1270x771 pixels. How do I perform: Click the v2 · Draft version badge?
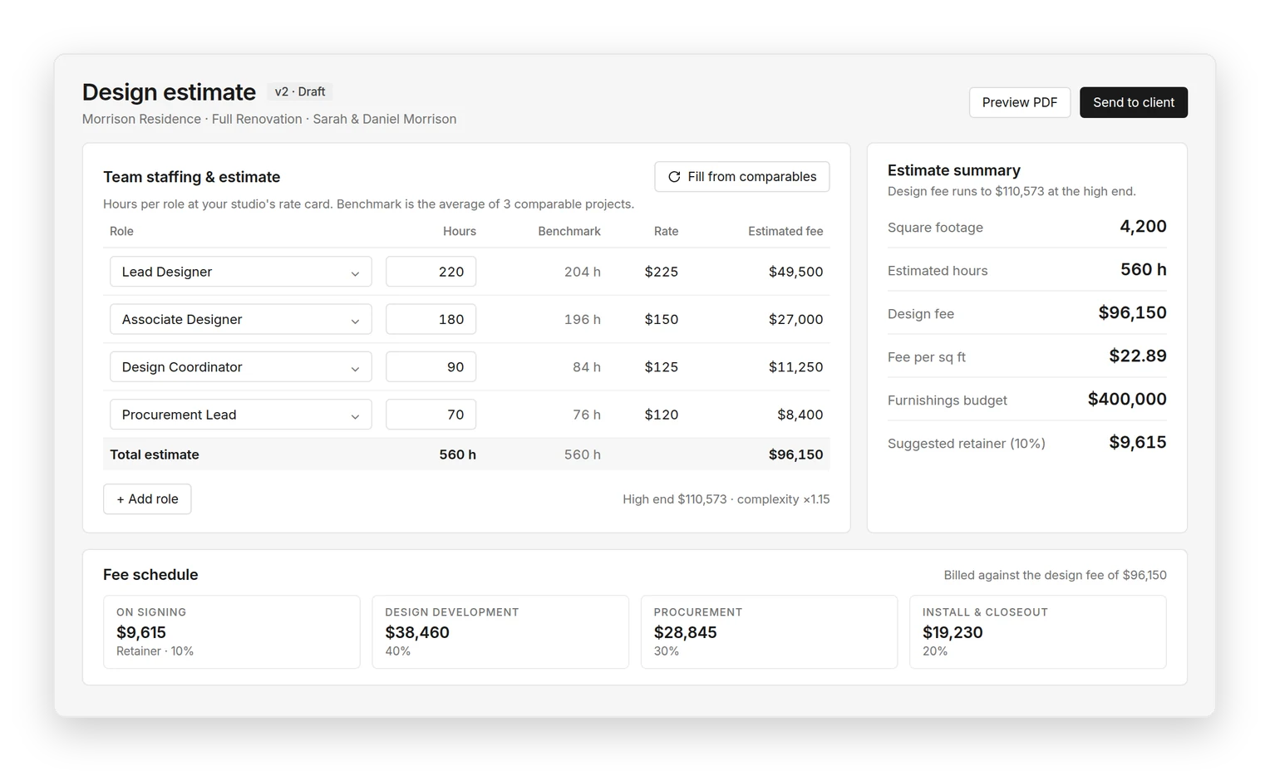pyautogui.click(x=300, y=92)
